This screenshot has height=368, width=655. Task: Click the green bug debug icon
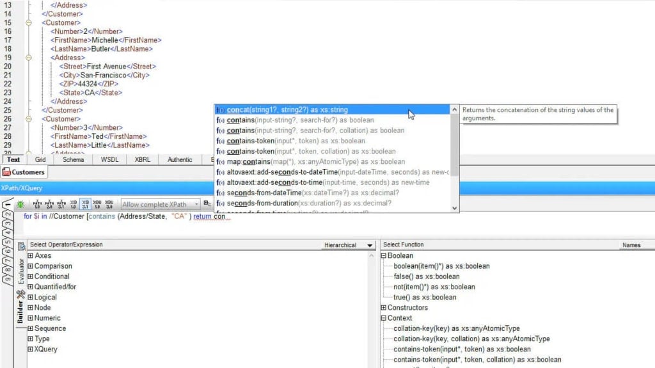20,204
